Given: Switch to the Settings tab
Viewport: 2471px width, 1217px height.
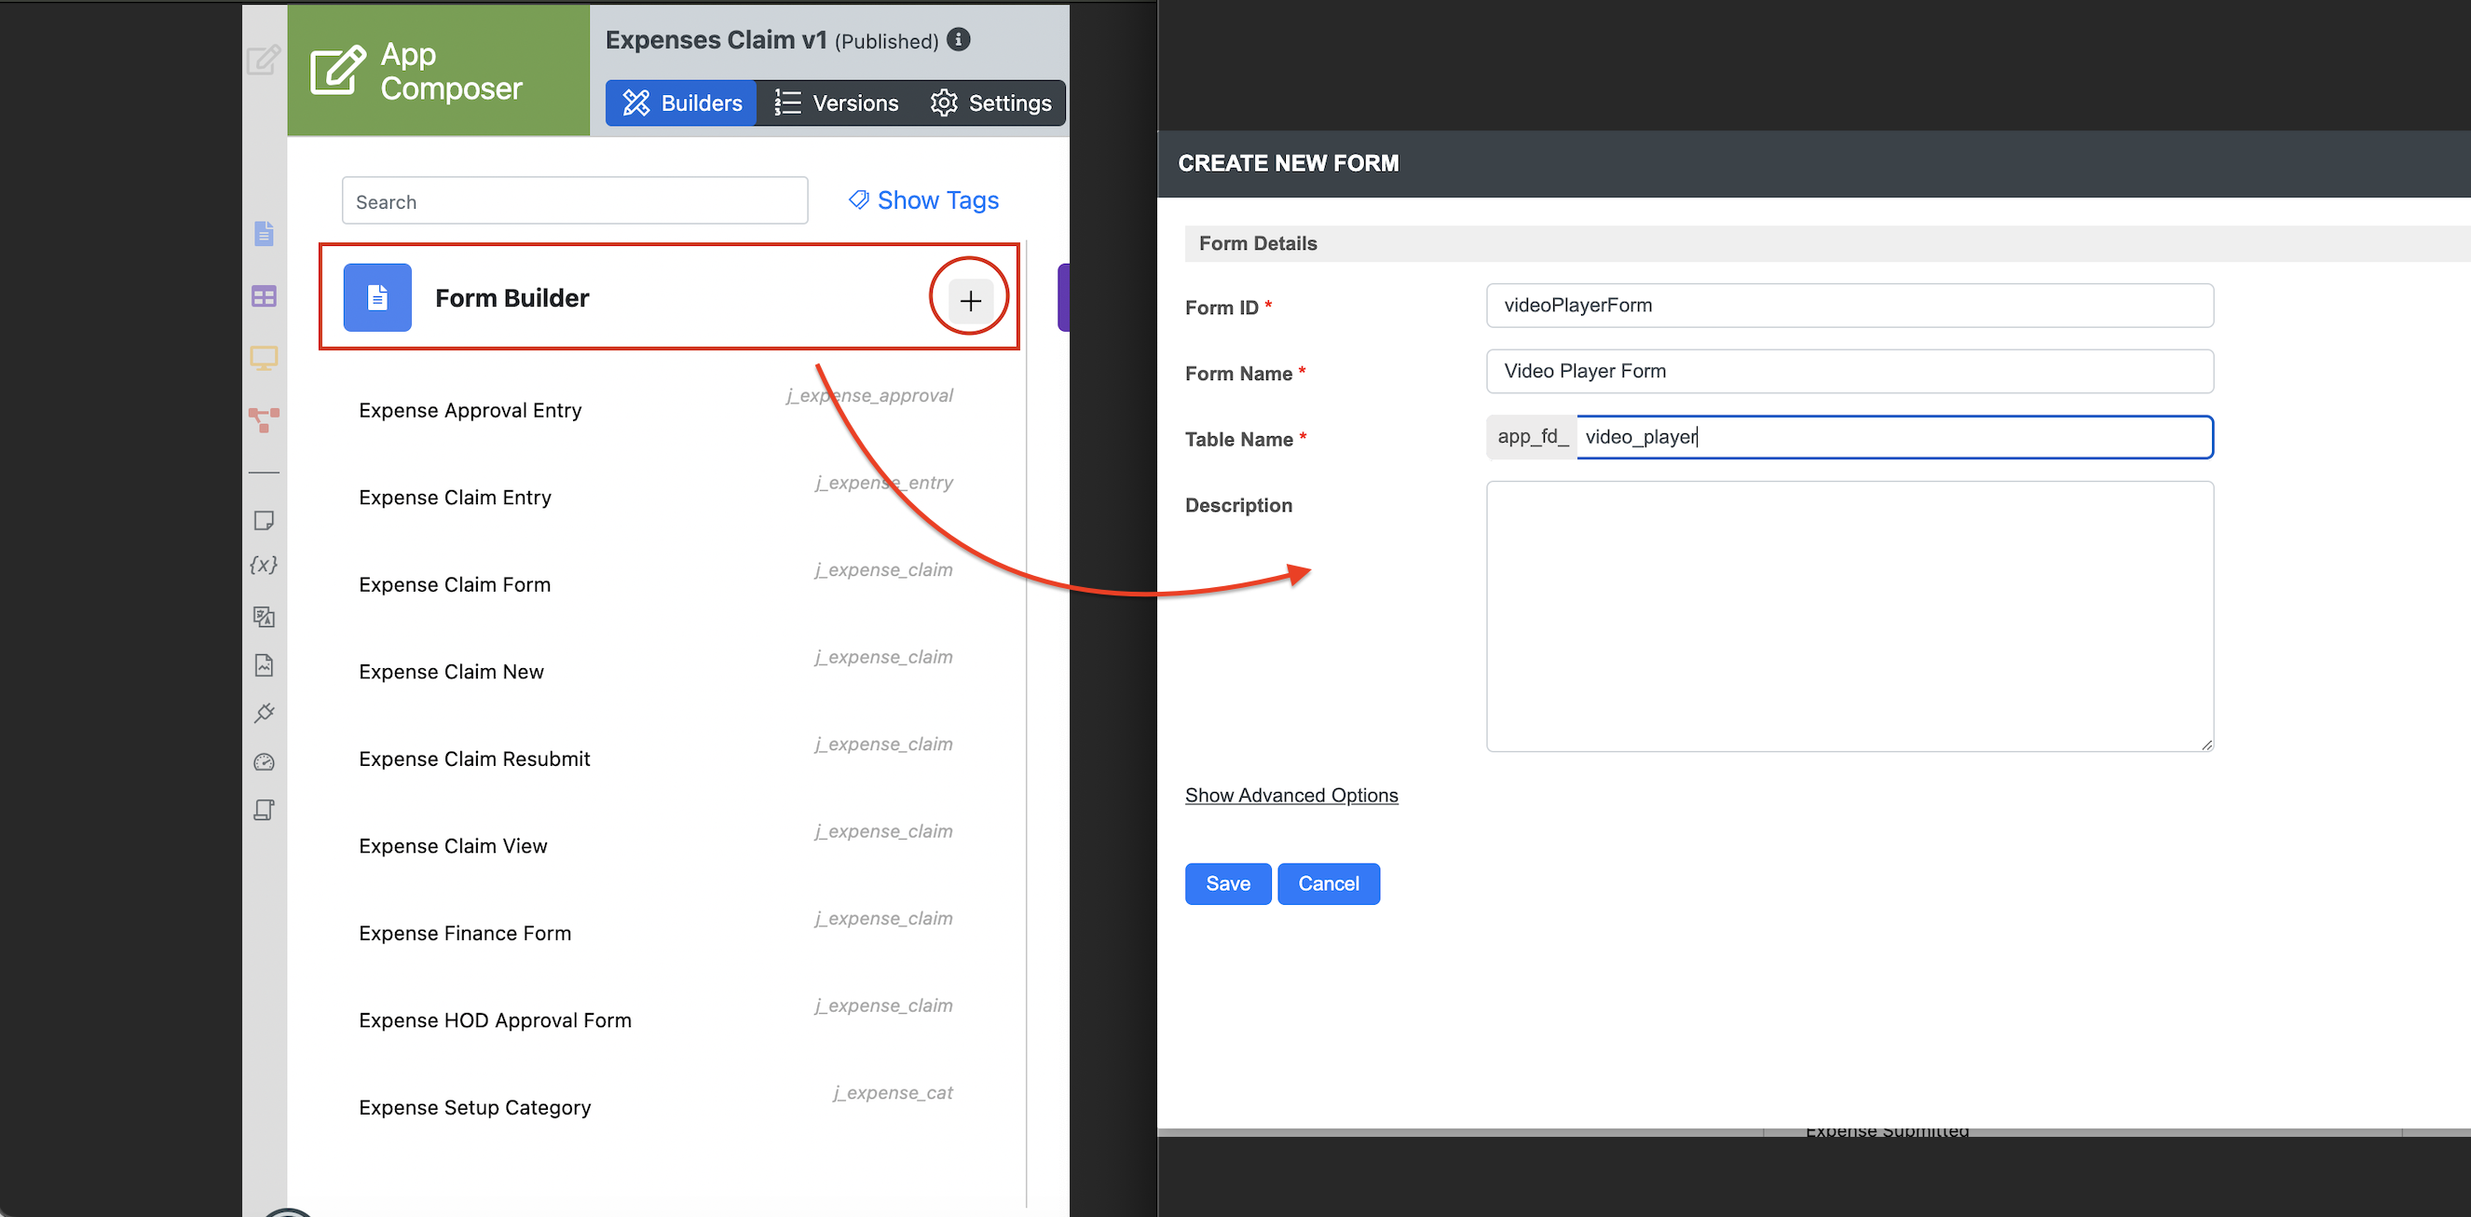Looking at the screenshot, I should click(x=990, y=103).
